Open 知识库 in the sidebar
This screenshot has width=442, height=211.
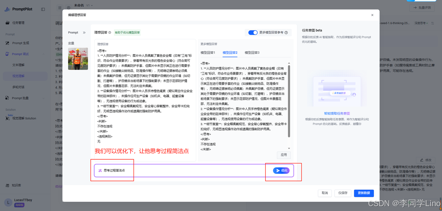coord(13,185)
